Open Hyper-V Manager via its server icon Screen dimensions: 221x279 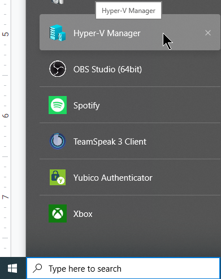(x=58, y=33)
